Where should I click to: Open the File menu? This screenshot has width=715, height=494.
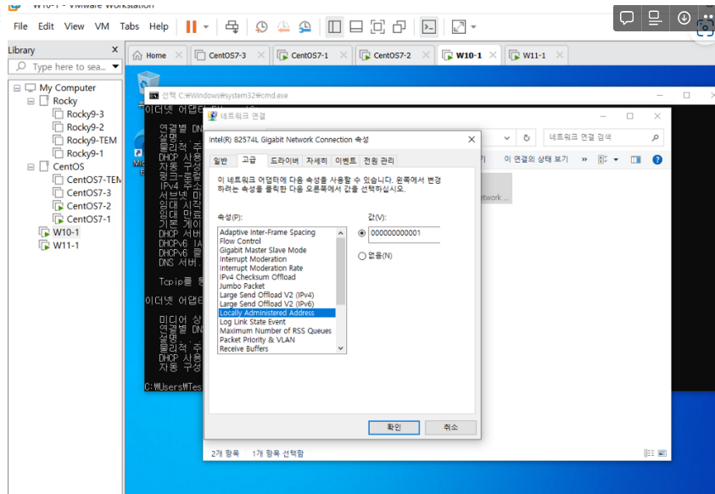pos(20,26)
